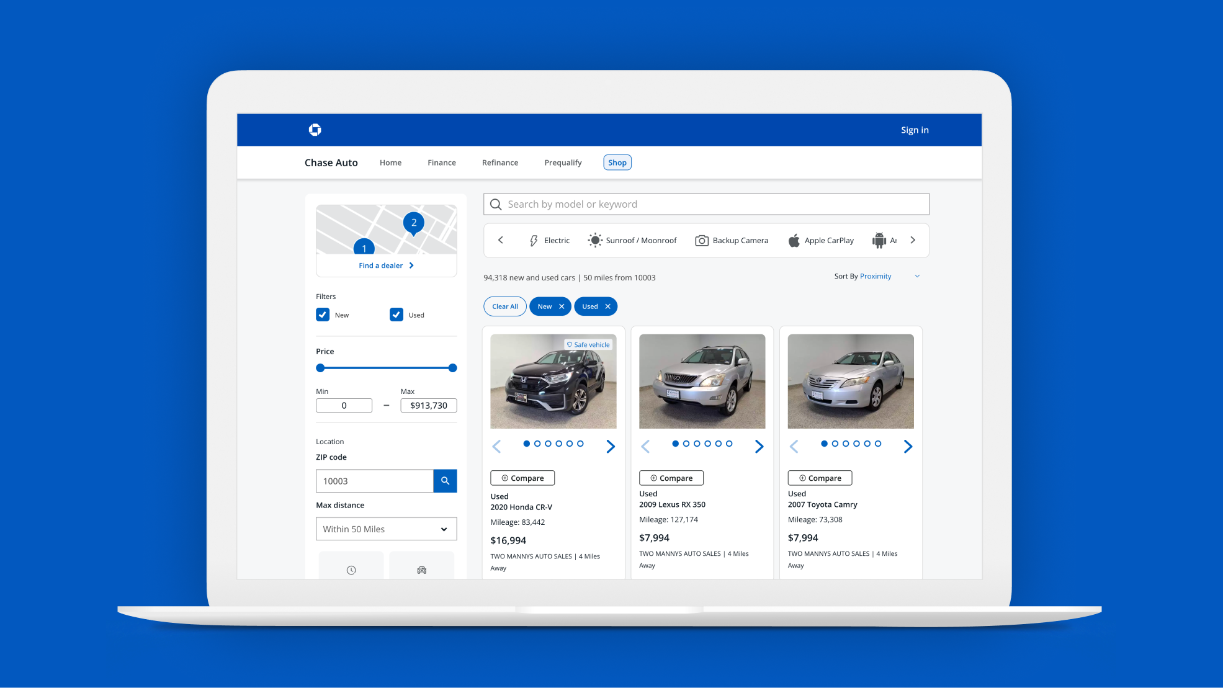1223x688 pixels.
Task: Select the Android Auto feature filter
Action: (x=884, y=241)
